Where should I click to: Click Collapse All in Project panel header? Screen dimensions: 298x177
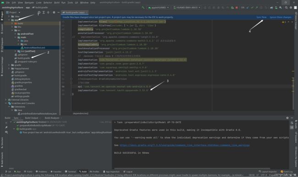48,12
